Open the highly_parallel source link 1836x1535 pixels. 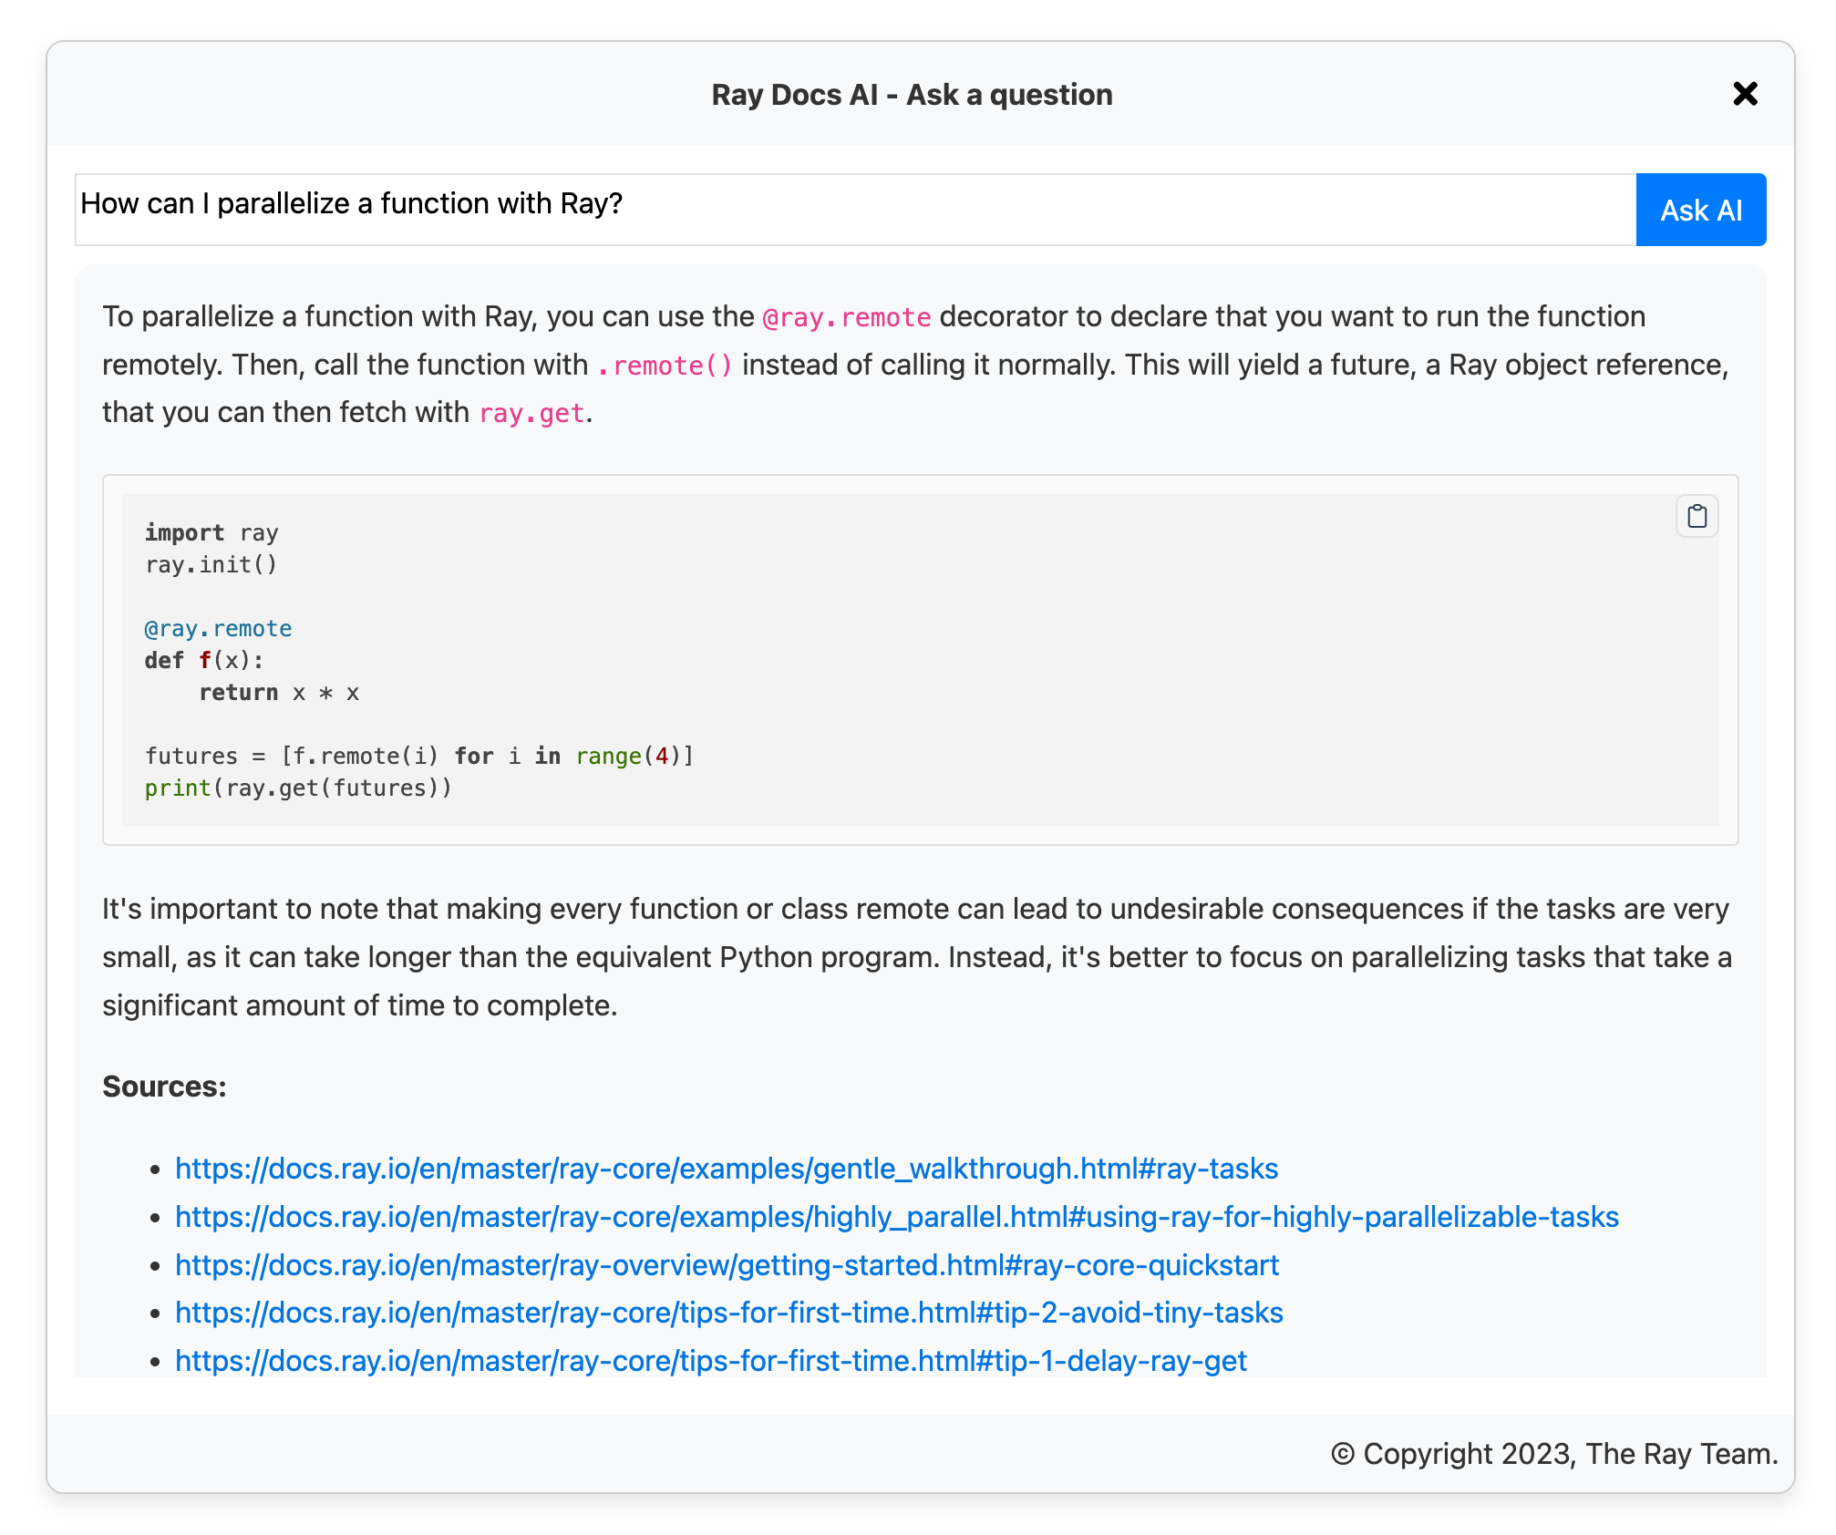tap(897, 1217)
